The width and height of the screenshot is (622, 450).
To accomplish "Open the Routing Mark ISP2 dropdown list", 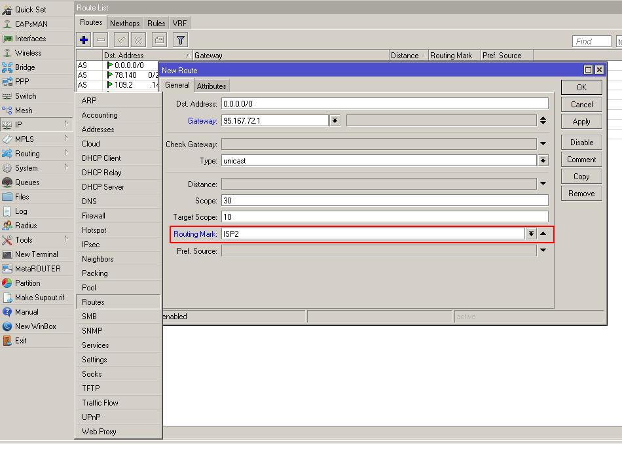I will click(x=531, y=234).
